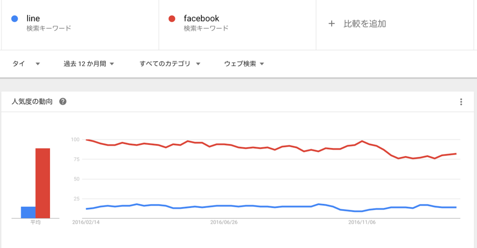Click the 人気度の動向 section title
Screen dimensions: 477x248
pos(32,102)
